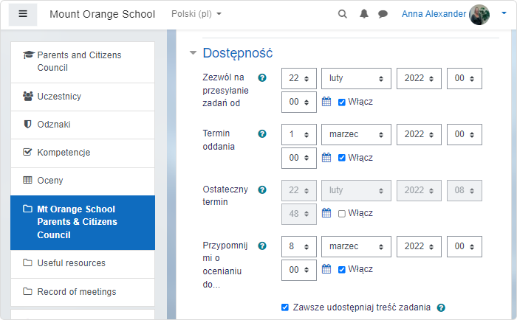The image size is (517, 320).
Task: Click the Odznaki shield icon
Action: coord(28,124)
